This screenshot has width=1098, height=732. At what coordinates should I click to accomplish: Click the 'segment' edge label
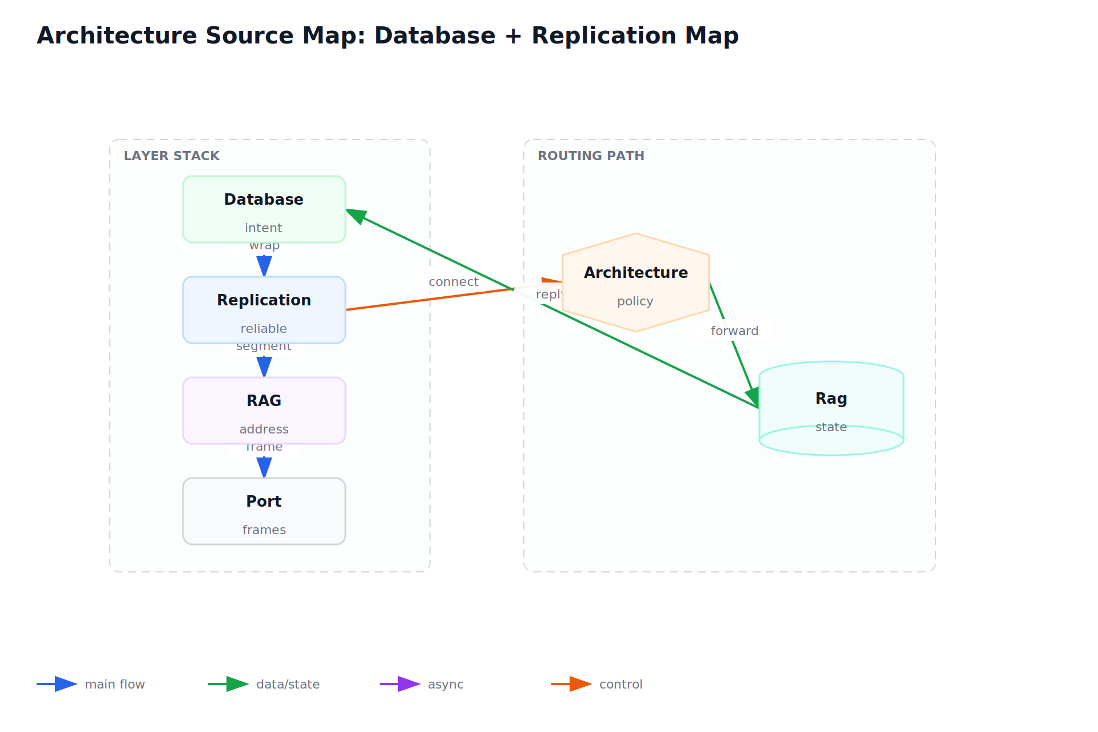click(264, 347)
